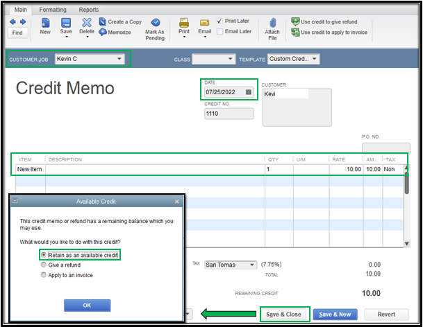The height and width of the screenshot is (327, 423).
Task: Click Create a Copy icon
Action: click(x=103, y=21)
